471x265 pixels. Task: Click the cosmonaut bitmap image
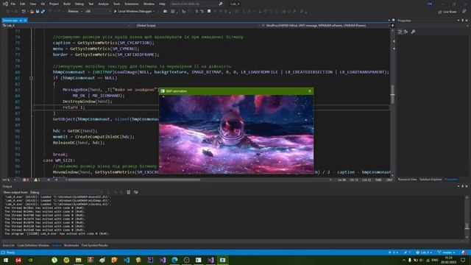pos(236,134)
